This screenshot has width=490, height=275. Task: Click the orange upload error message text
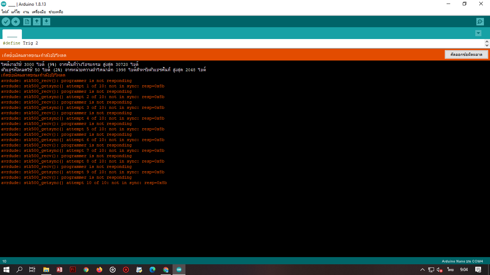point(34,55)
